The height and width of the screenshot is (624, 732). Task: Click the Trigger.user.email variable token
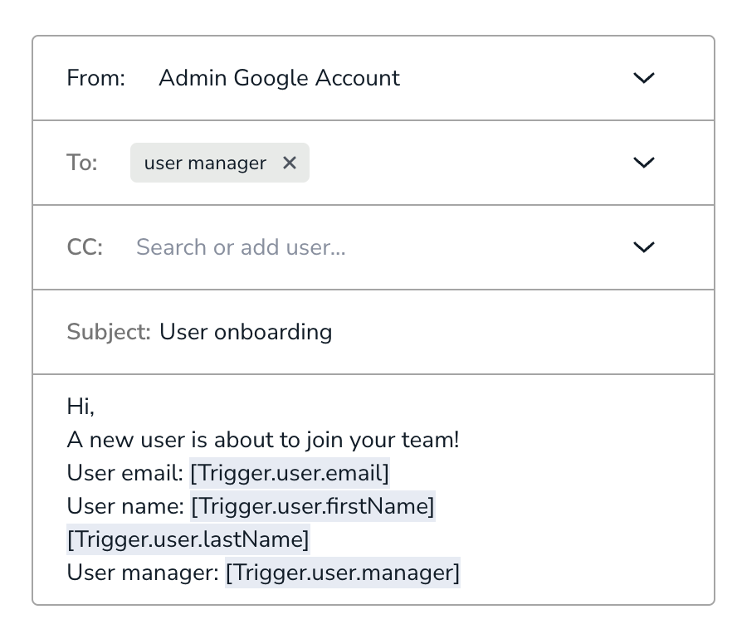tap(290, 473)
